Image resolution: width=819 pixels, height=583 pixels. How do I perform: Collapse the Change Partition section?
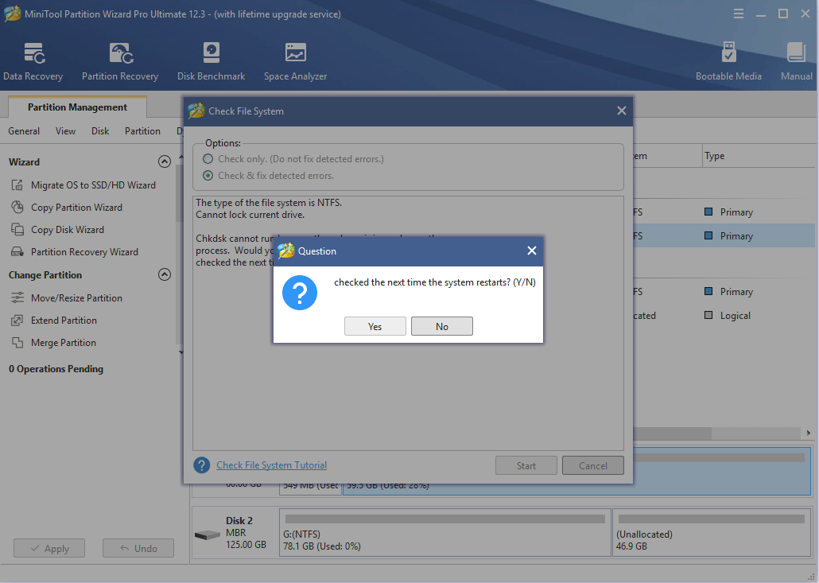(165, 274)
